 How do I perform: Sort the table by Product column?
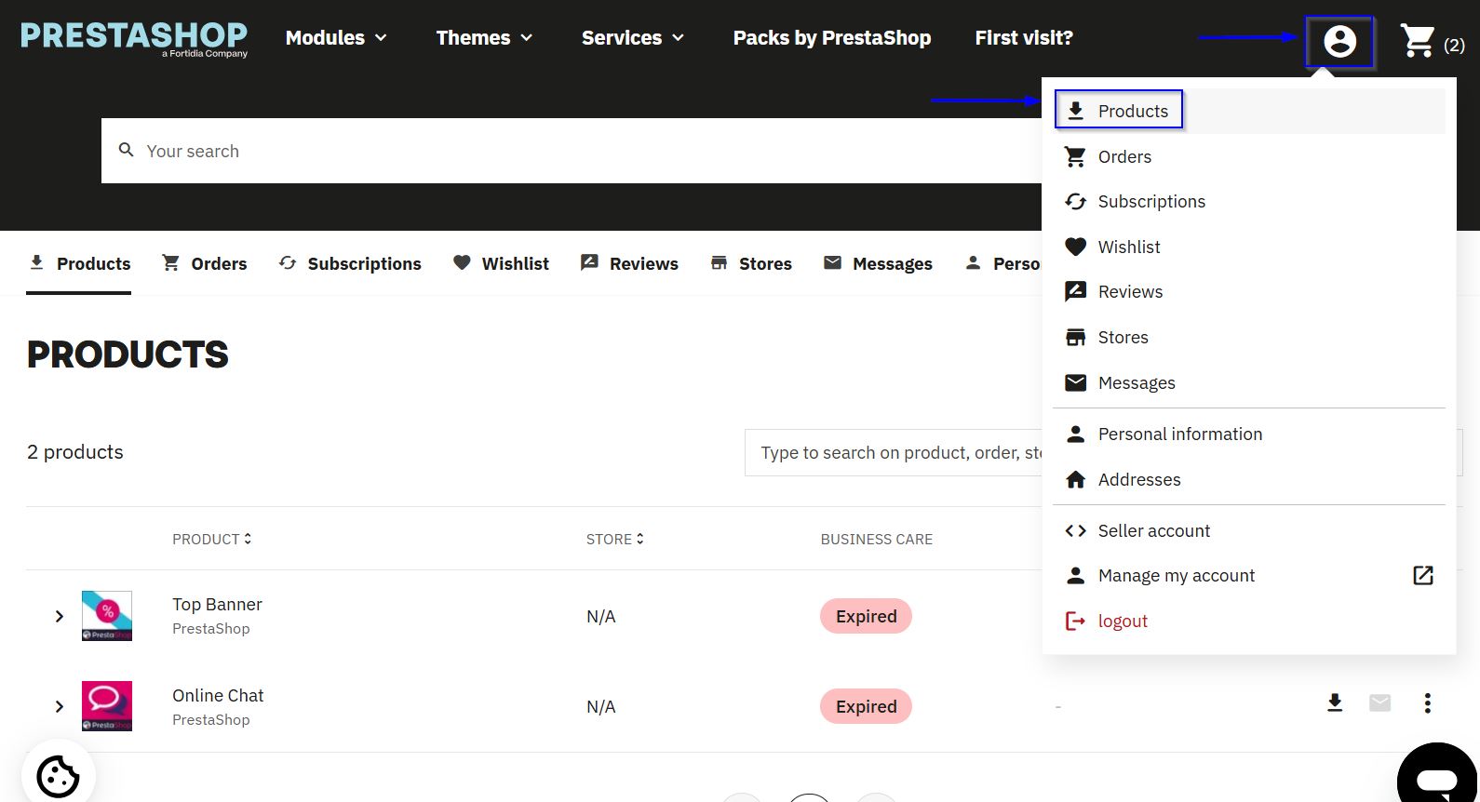211,540
